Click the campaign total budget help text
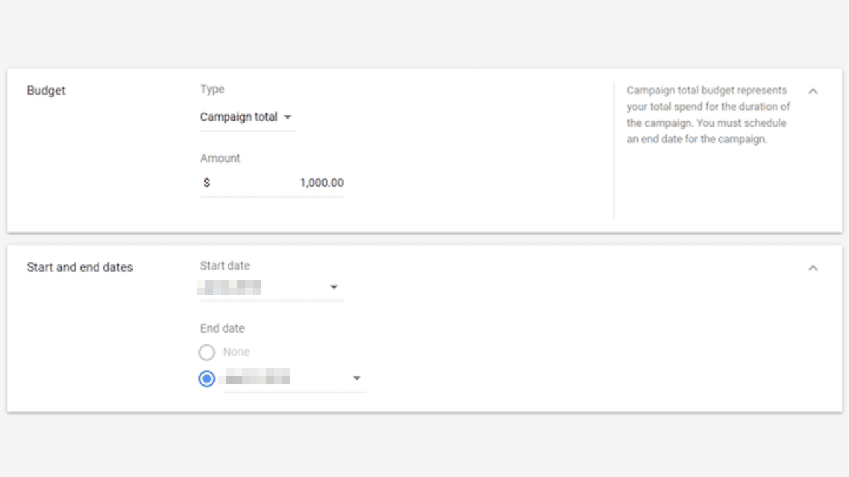 click(708, 115)
